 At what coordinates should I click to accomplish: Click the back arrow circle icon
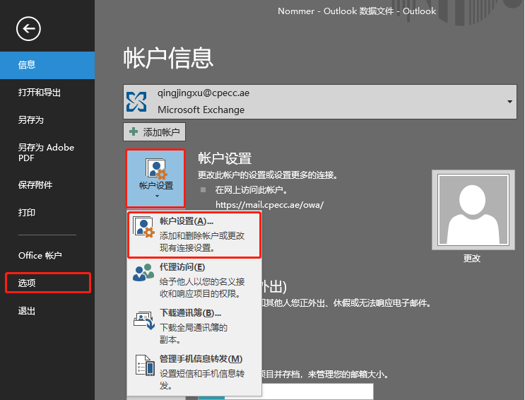coord(28,29)
